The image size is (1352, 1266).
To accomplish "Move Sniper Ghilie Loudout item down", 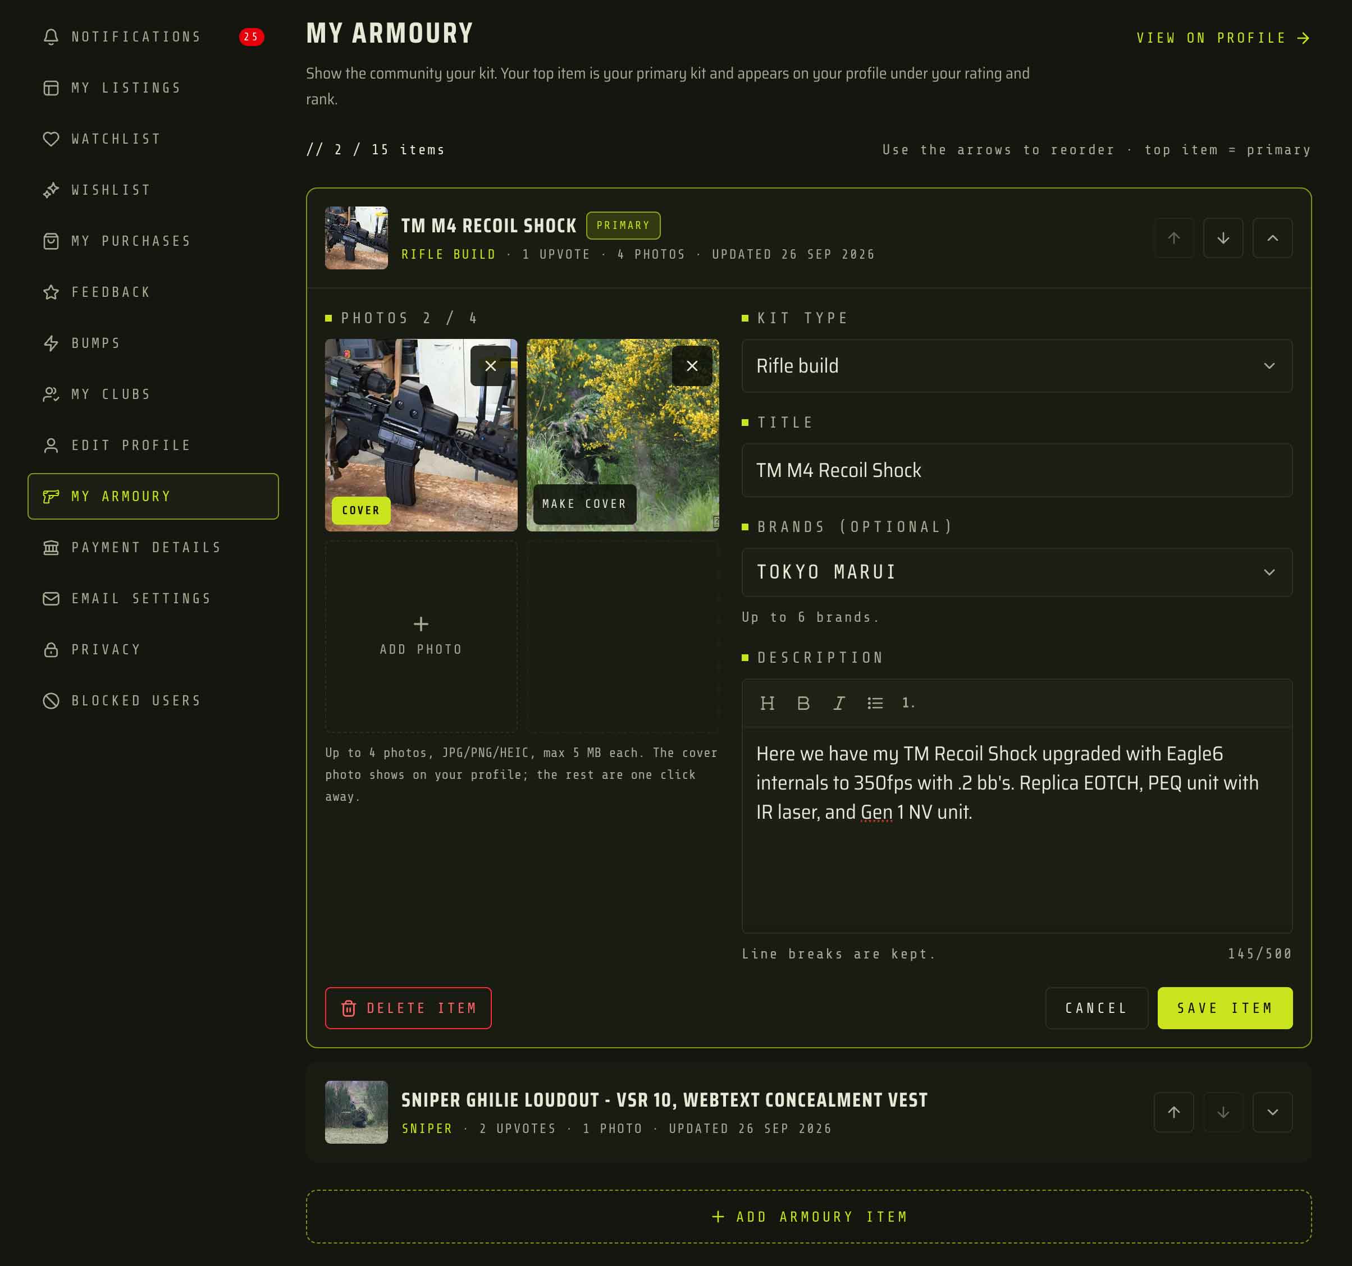I will [x=1223, y=1112].
